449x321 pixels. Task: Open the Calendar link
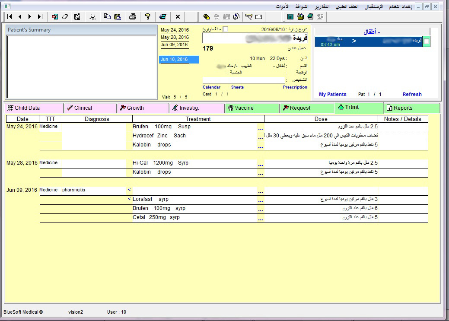point(212,87)
